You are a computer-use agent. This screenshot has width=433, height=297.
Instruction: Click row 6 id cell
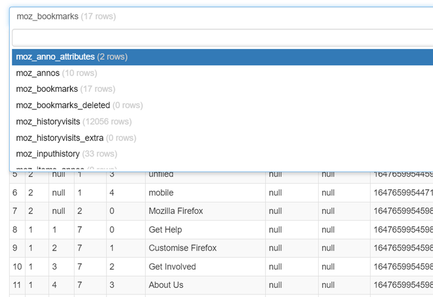tap(18, 193)
